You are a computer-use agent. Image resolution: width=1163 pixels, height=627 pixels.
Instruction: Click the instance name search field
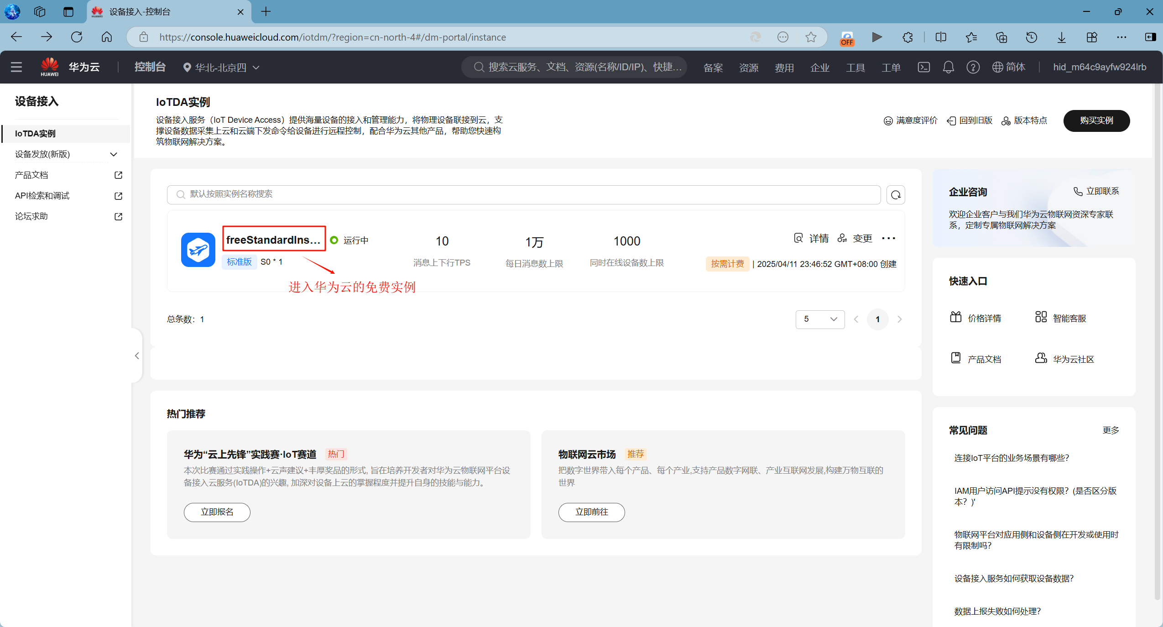(x=523, y=194)
